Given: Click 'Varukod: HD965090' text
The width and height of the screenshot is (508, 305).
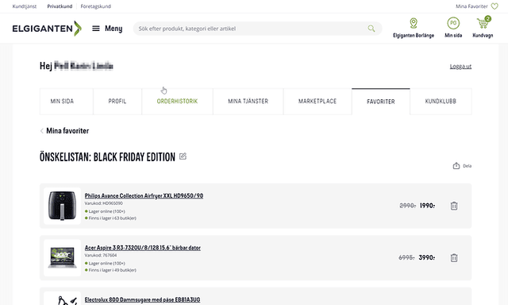Looking at the screenshot, I should coord(104,203).
